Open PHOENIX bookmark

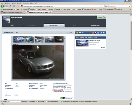click(x=32, y=9)
